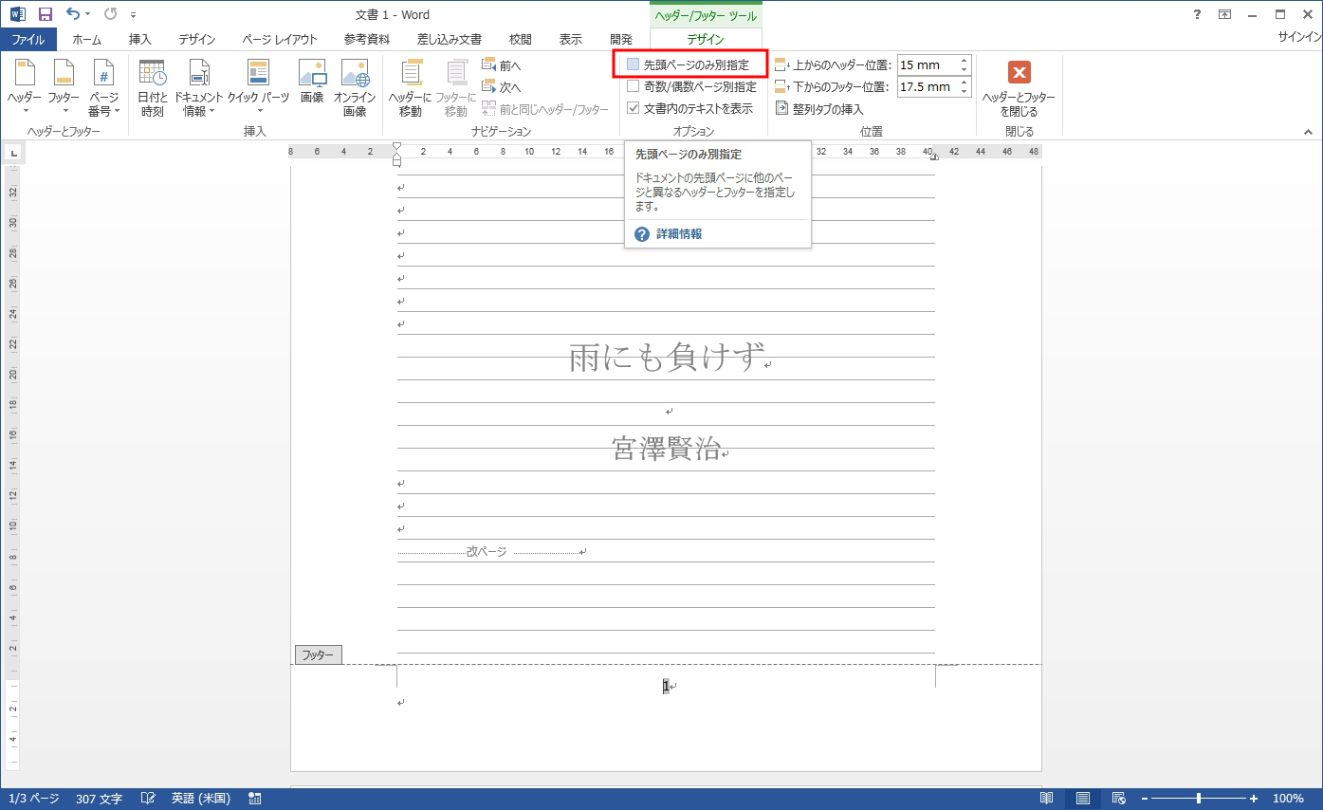Click the 100% zoom level

tap(1288, 799)
